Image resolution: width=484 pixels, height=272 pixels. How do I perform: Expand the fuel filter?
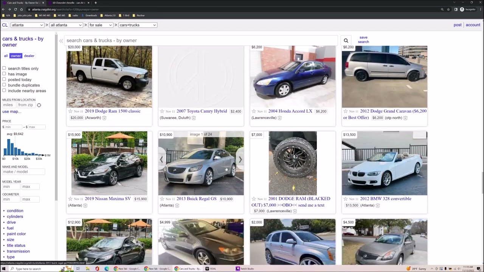tap(10, 228)
